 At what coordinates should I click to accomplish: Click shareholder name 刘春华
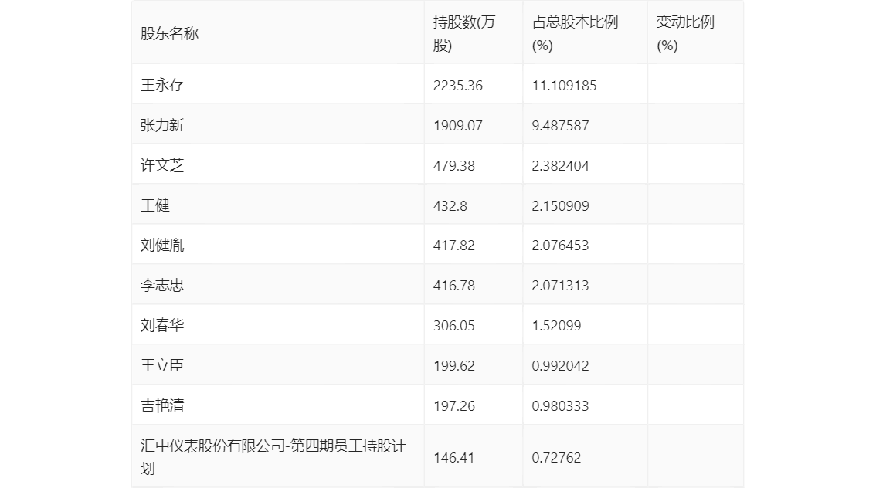pos(162,326)
